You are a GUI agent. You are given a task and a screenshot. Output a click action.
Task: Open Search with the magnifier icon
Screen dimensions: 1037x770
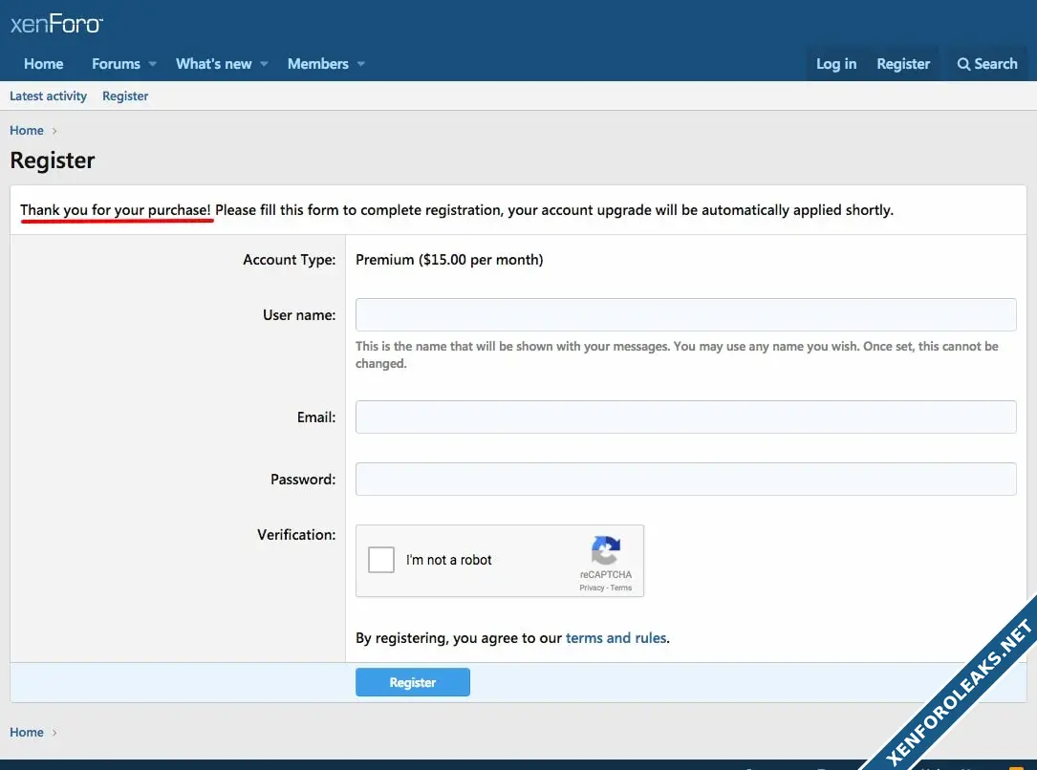tap(963, 64)
